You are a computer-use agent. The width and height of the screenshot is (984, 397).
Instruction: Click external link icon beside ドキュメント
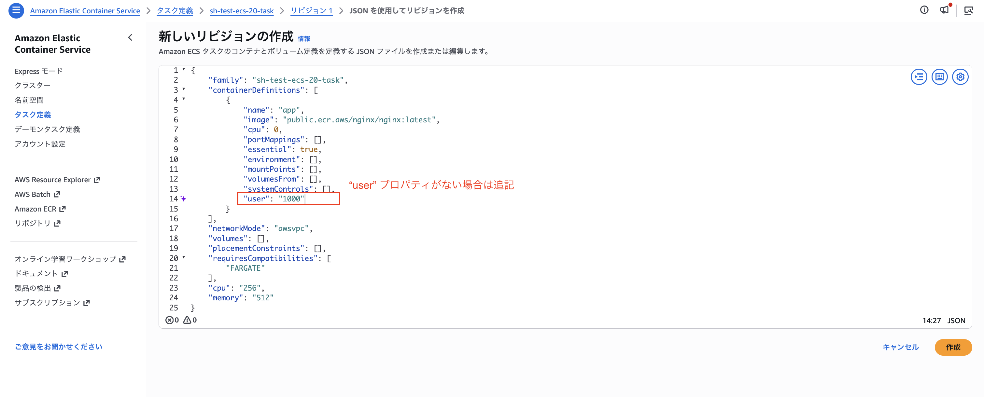64,274
